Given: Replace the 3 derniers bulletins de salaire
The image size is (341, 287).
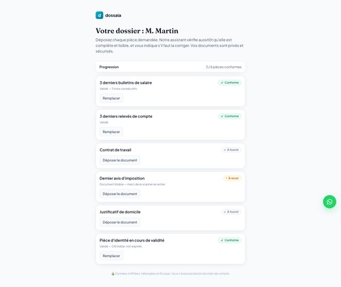Looking at the screenshot, I should (x=111, y=98).
